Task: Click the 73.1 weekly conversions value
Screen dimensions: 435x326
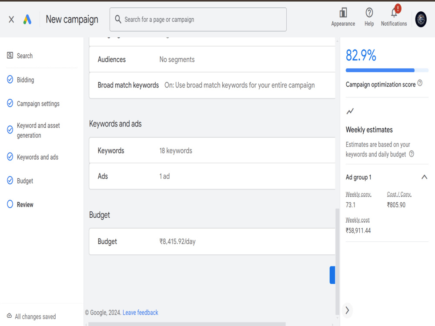Action: coord(350,205)
